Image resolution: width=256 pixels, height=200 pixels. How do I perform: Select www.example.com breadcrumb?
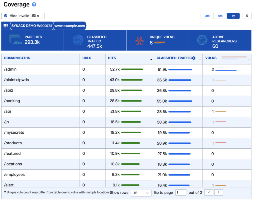click(69, 26)
